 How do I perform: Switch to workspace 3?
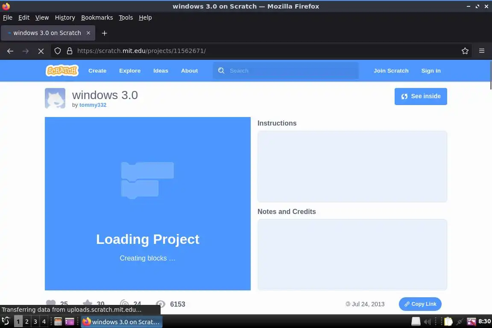pos(35,322)
